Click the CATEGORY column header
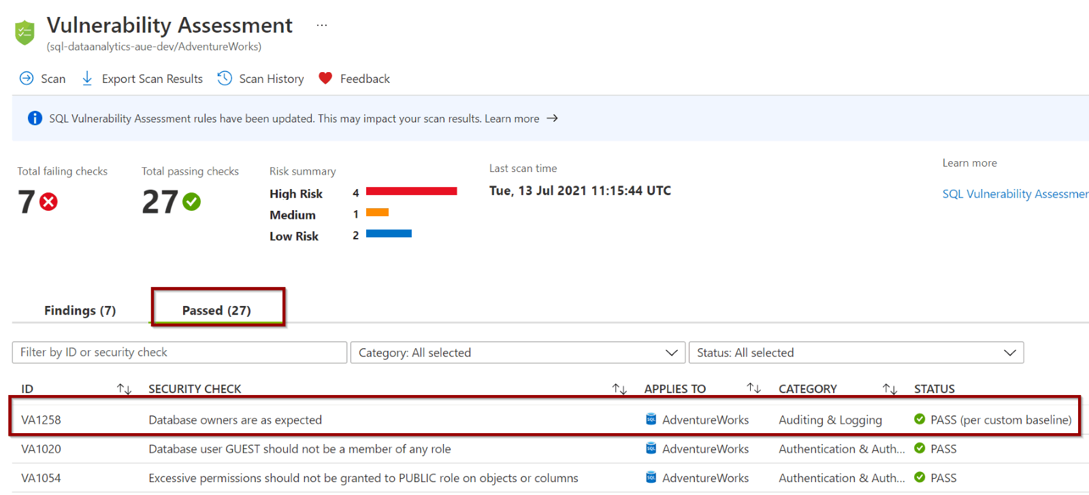Viewport: 1089px width, 495px height. click(x=807, y=389)
